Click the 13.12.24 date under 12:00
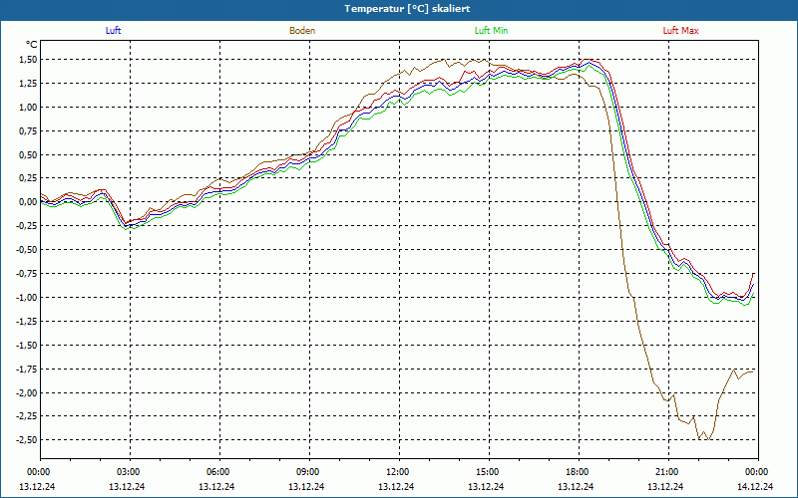 coord(396,486)
